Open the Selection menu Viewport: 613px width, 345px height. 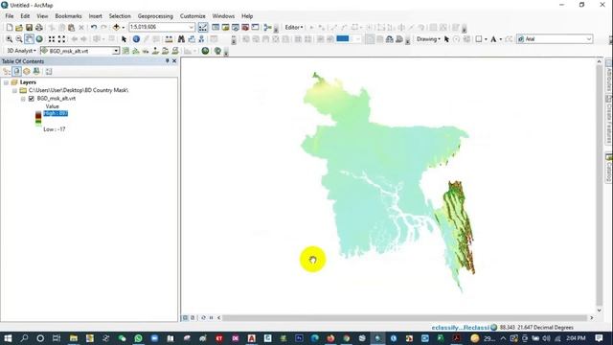(x=120, y=16)
